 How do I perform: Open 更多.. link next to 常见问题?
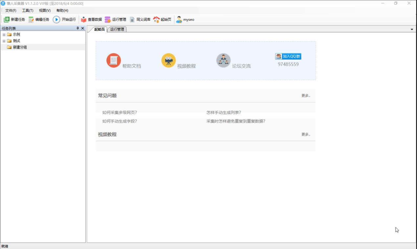305,95
